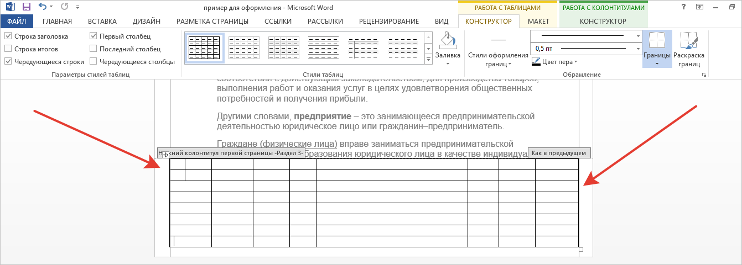The height and width of the screenshot is (265, 742).
Task: Open the МАКЕТ table tools tab
Action: (538, 22)
